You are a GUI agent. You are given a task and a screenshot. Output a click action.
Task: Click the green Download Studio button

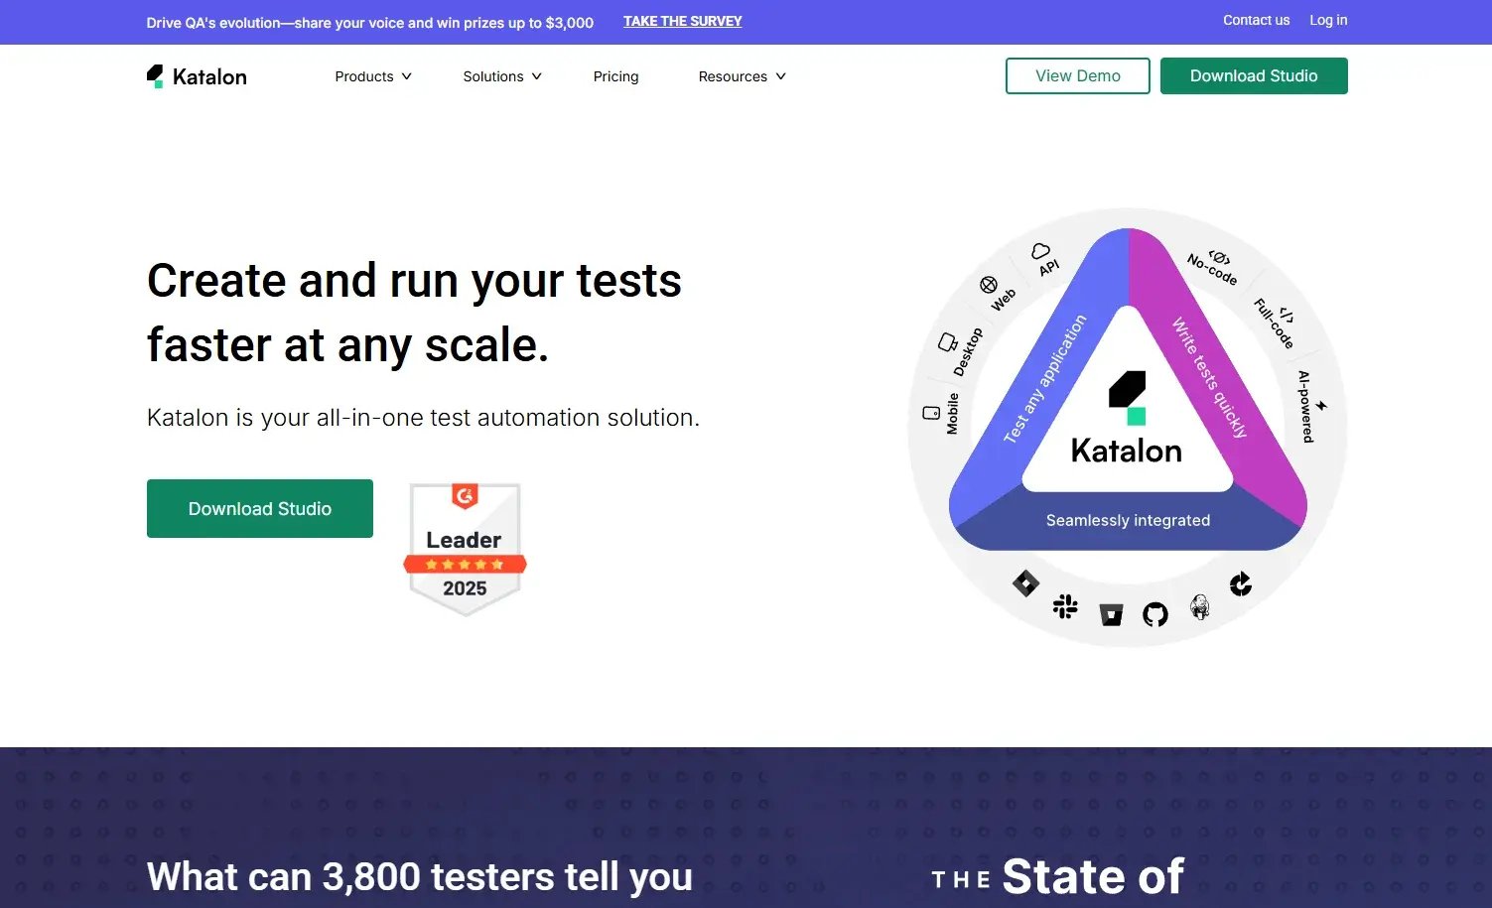[x=259, y=508]
